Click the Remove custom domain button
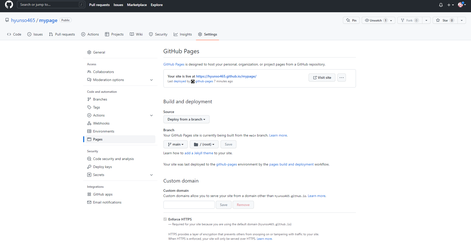The width and height of the screenshot is (471, 245). pyautogui.click(x=243, y=205)
